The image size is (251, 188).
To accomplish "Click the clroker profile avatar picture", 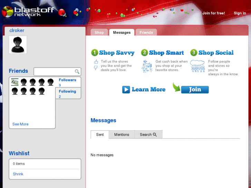I will 18,44.
